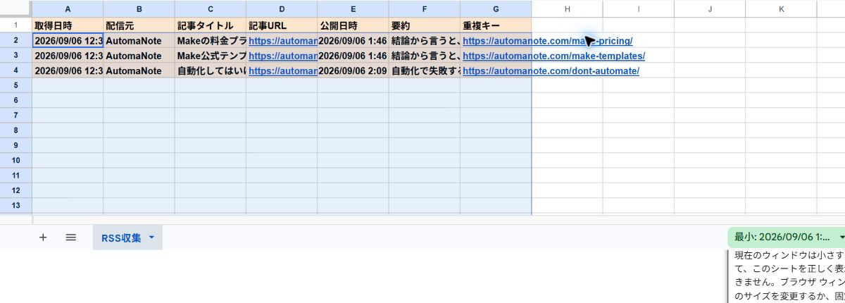The height and width of the screenshot is (303, 845).
Task: Click the 記事タイトル header cell
Action: click(211, 25)
